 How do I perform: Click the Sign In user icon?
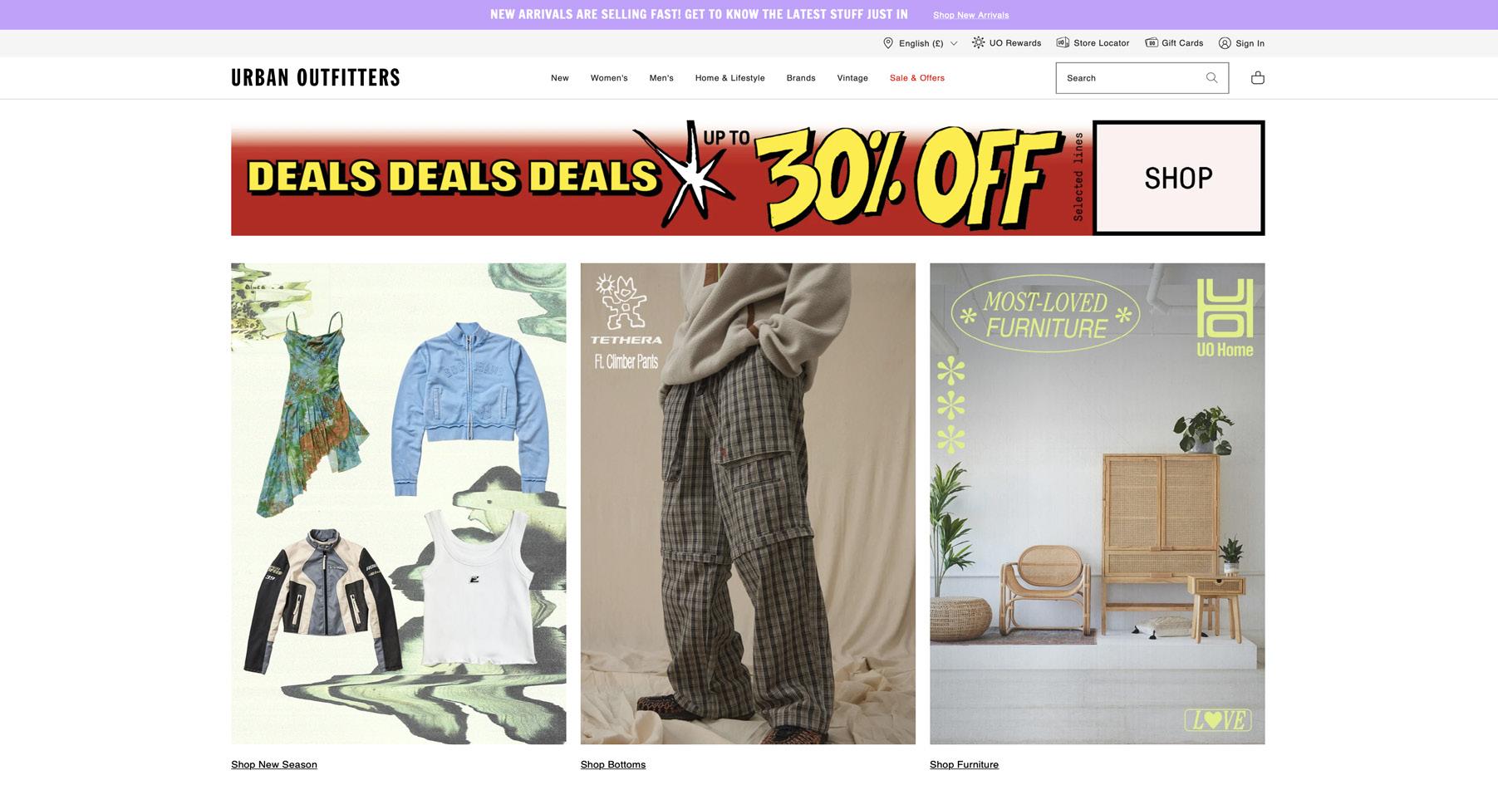(x=1225, y=43)
